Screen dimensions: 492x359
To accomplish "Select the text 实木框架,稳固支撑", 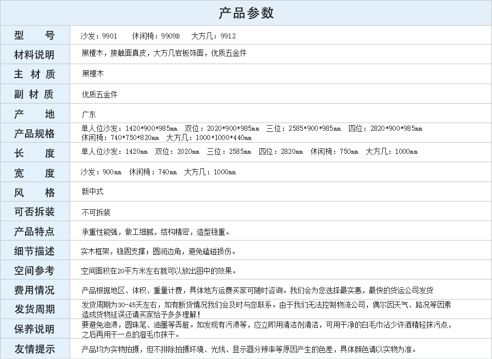I will click(x=113, y=251).
